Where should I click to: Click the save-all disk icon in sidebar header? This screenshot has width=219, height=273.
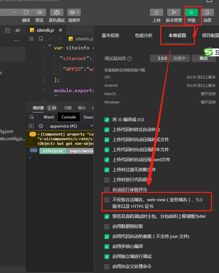coord(8,30)
